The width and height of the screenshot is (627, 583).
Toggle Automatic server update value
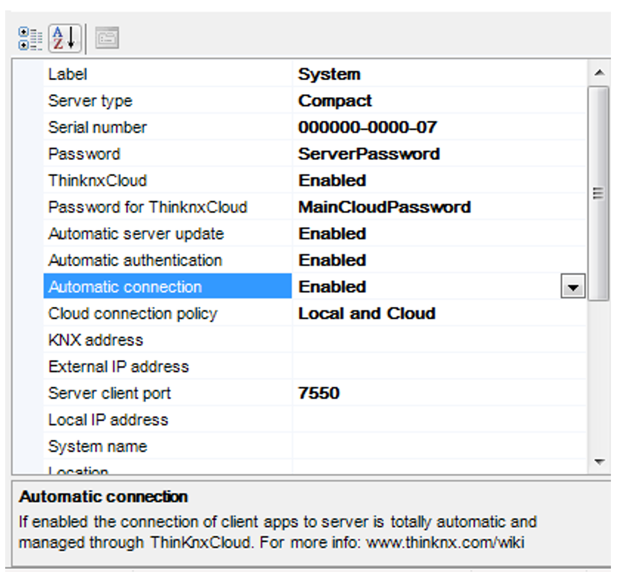point(332,234)
